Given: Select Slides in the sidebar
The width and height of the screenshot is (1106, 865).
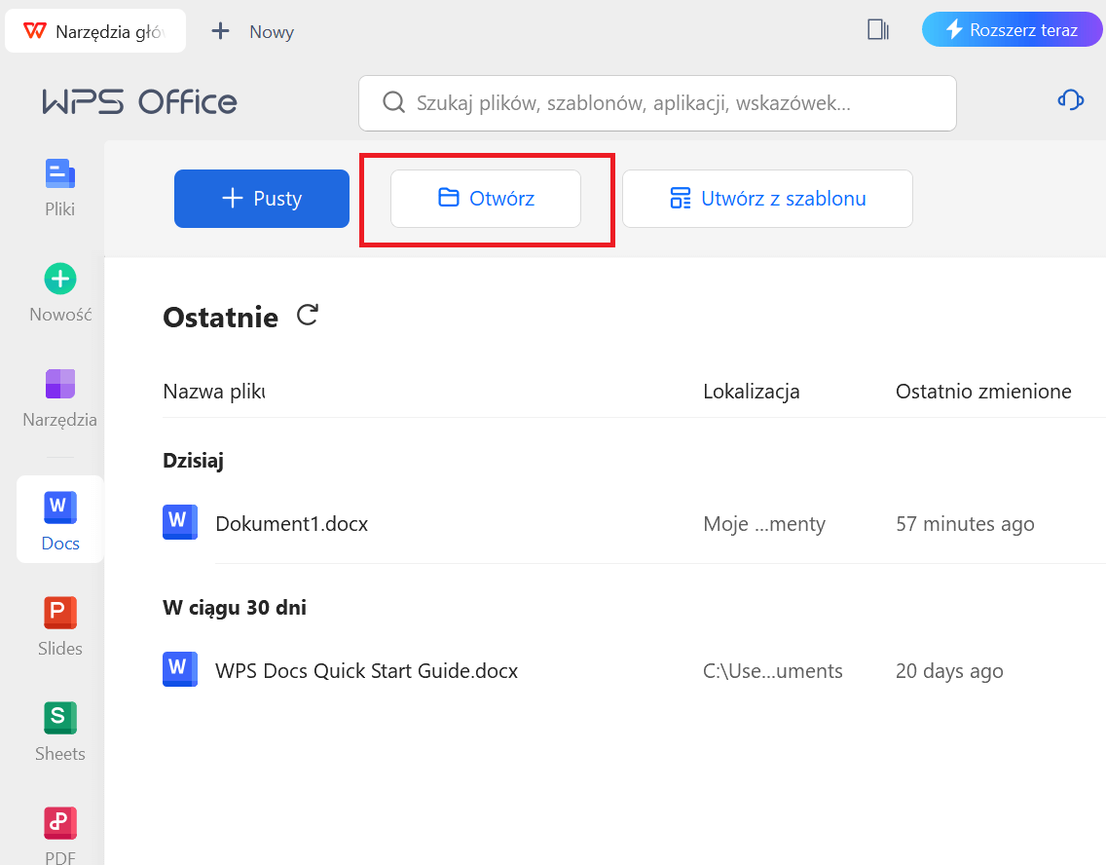Looking at the screenshot, I should coord(60,626).
